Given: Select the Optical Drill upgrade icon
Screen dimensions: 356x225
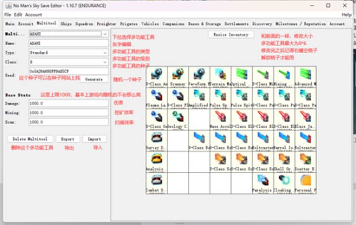Looking at the screenshot, I should 242,77.
